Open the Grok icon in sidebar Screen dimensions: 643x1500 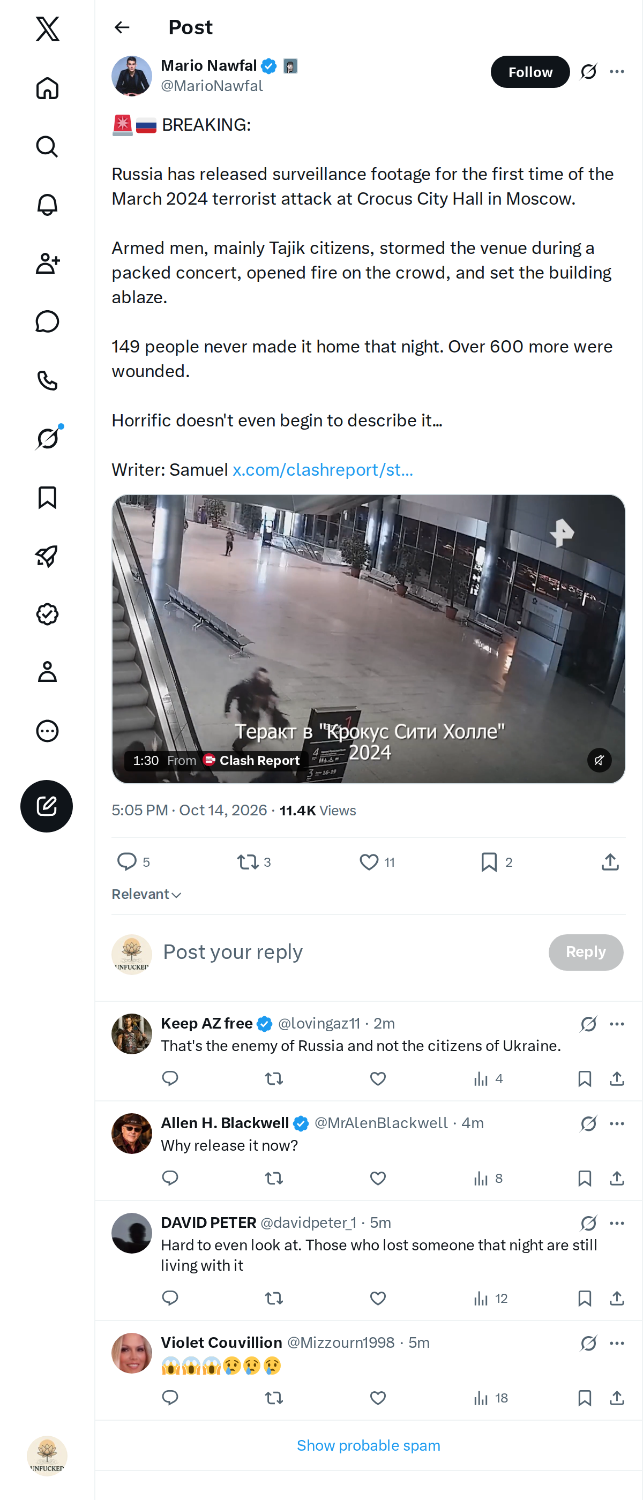point(48,438)
